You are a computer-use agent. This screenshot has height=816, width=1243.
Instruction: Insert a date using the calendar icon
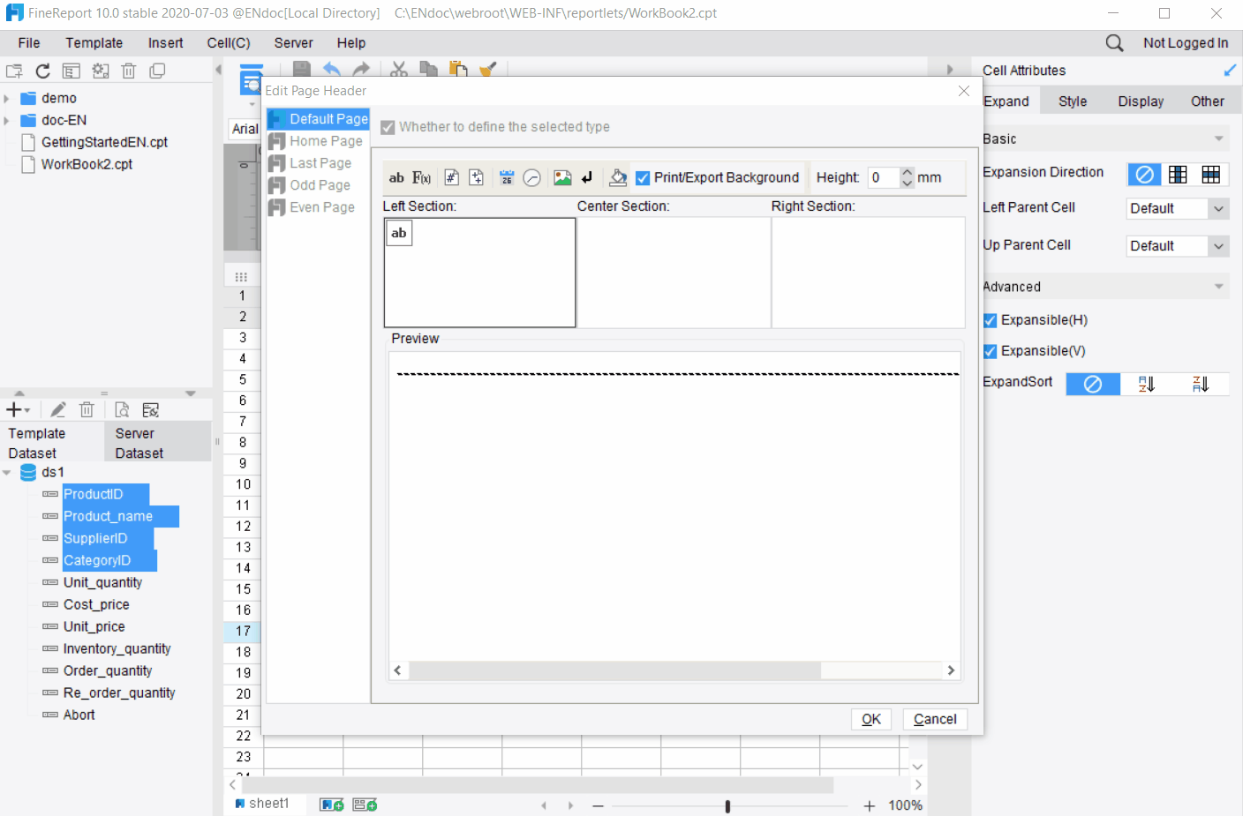pos(506,177)
